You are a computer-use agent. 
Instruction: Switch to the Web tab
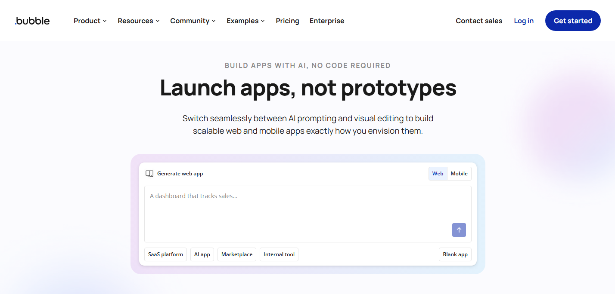(438, 174)
